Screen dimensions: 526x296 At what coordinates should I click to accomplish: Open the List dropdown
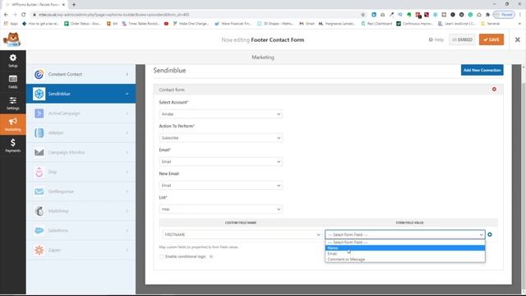pos(221,209)
